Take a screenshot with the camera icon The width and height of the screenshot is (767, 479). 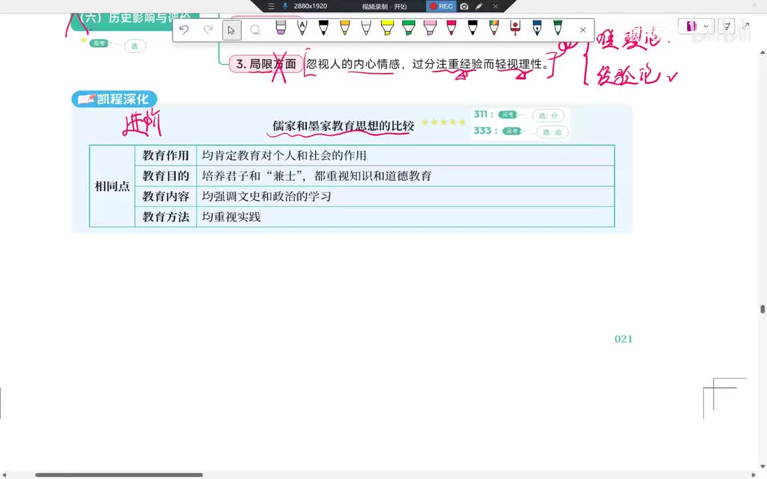(x=464, y=7)
